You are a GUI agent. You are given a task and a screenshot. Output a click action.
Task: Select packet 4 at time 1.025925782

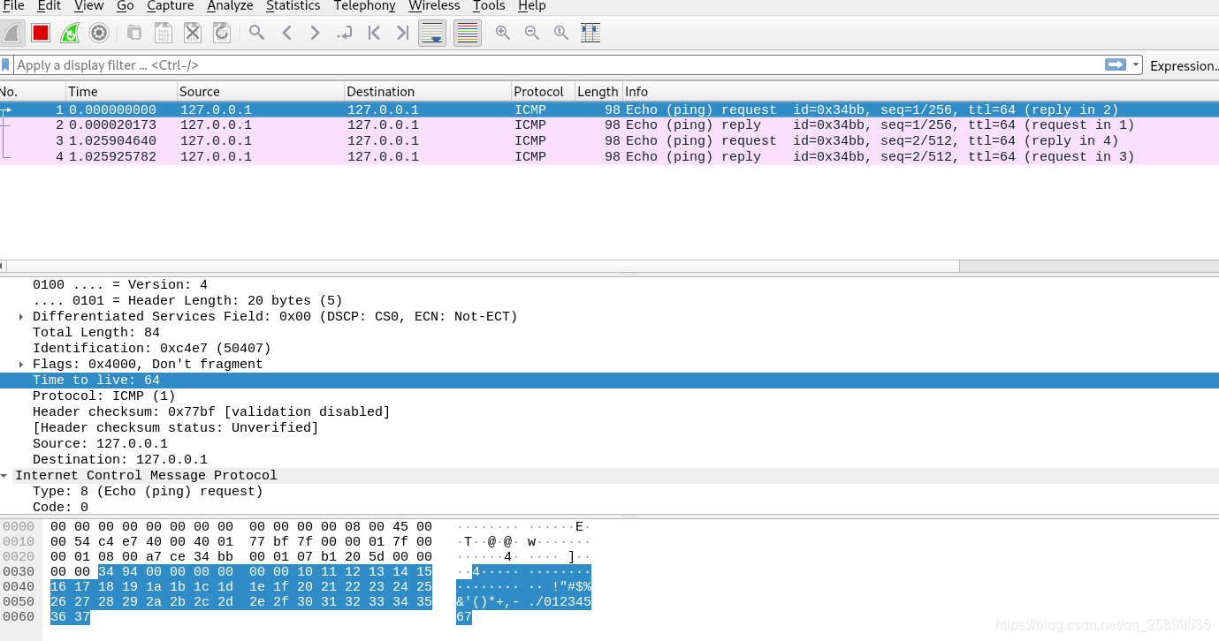[609, 157]
